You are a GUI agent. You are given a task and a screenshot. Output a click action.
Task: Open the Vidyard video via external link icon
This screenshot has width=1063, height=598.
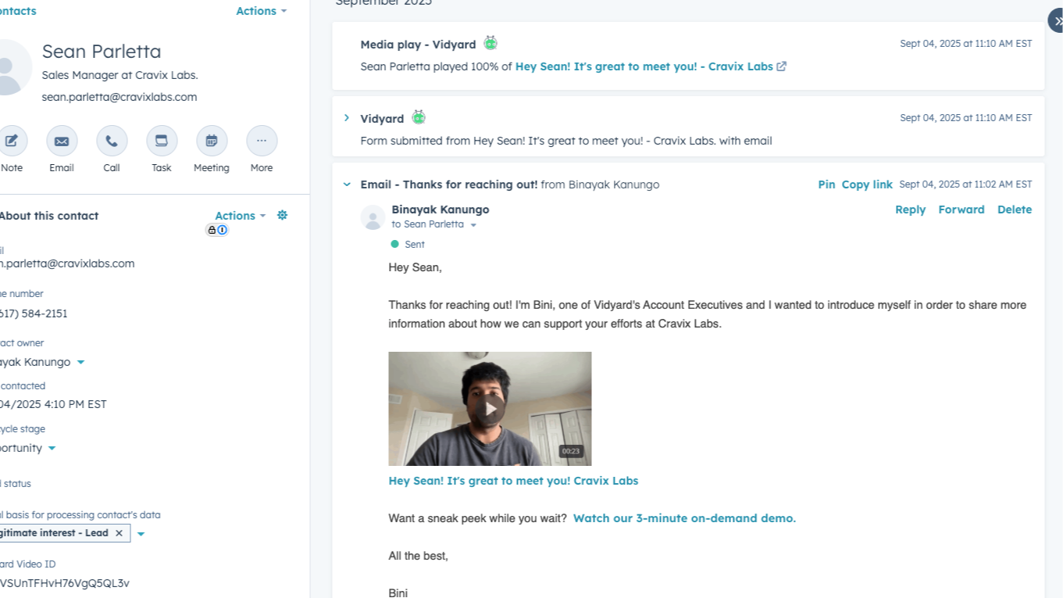coord(781,66)
